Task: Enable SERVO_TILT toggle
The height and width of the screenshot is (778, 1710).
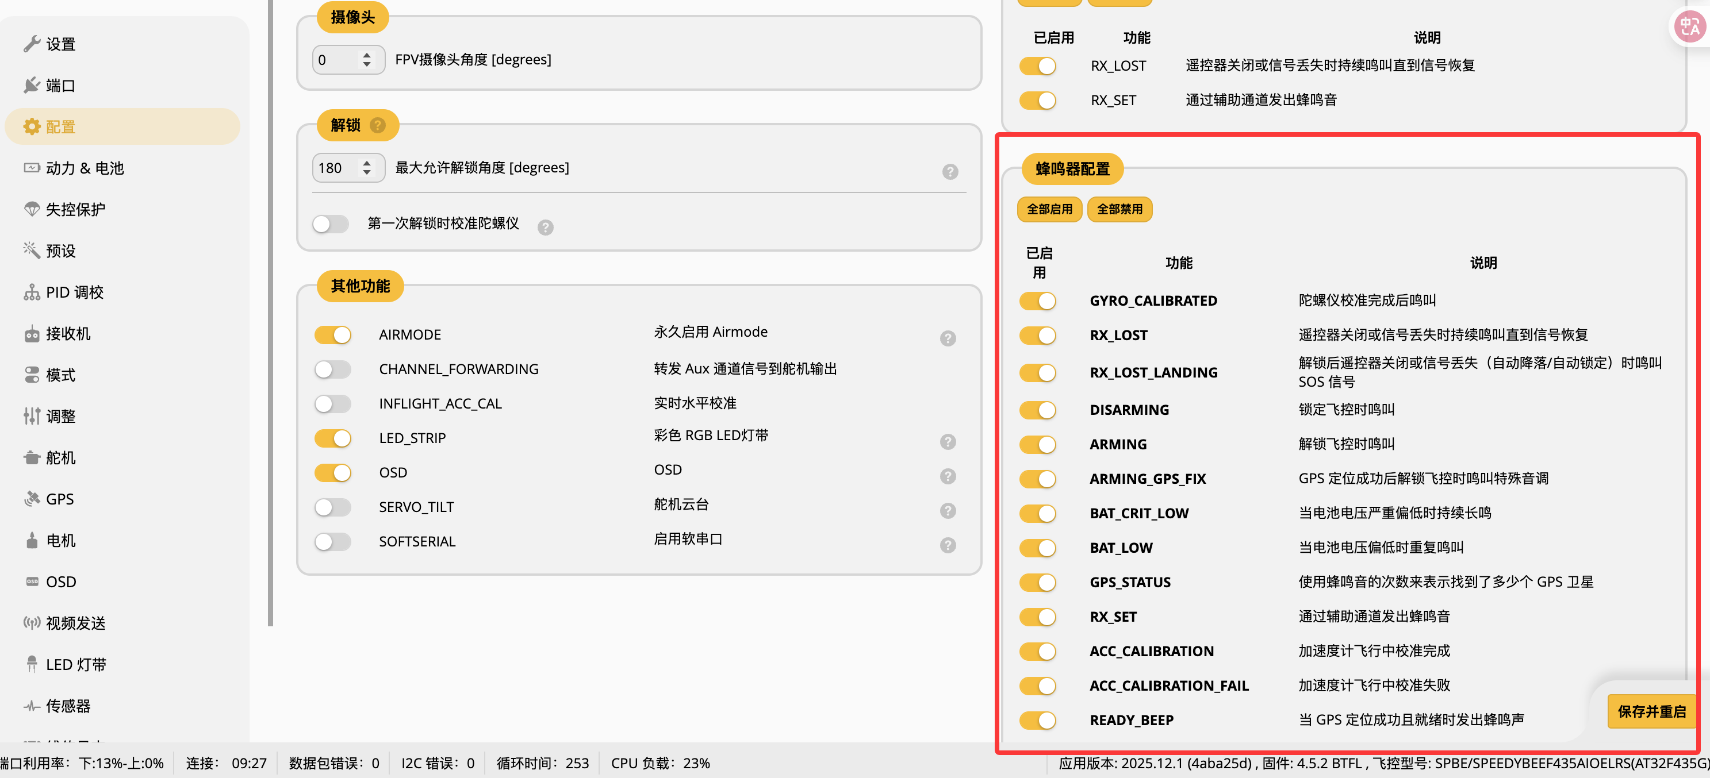Action: (332, 507)
